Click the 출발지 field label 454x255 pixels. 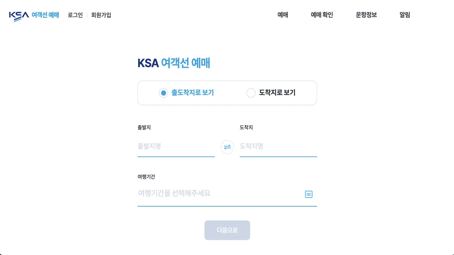(x=144, y=128)
